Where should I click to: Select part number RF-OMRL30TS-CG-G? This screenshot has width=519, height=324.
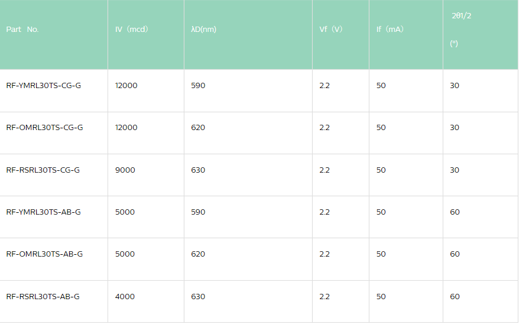(x=44, y=128)
